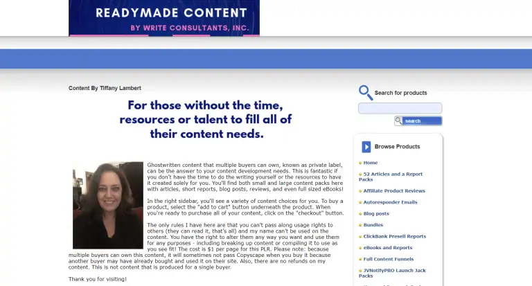Go to Affiliate Product Reviews
The image size is (532, 286).
(x=394, y=190)
